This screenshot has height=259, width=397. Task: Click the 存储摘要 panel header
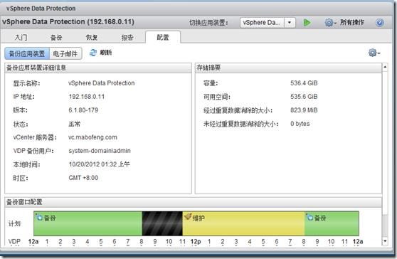288,68
